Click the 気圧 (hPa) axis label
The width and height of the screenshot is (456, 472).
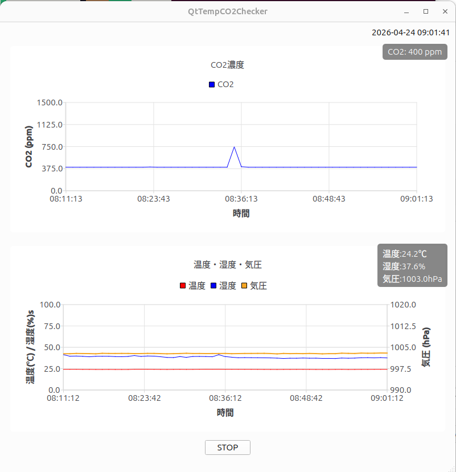point(426,347)
